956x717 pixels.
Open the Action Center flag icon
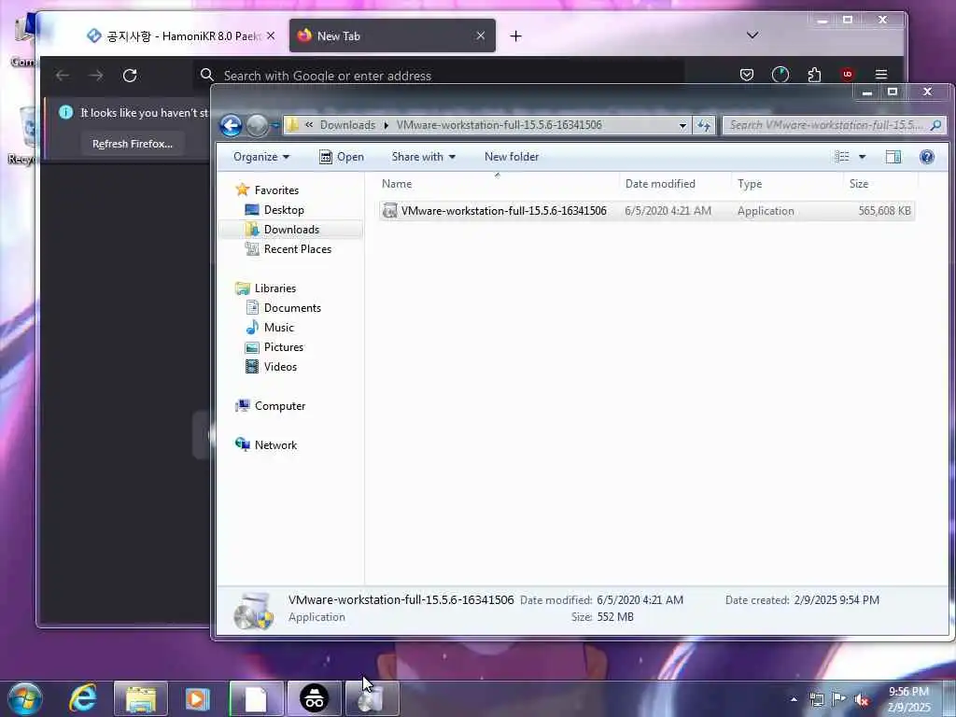tap(839, 699)
